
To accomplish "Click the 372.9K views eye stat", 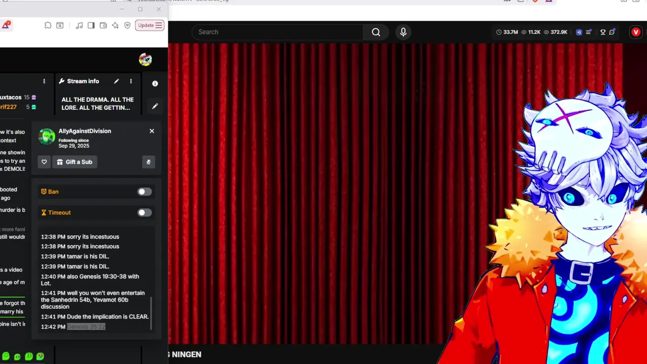I will tap(556, 32).
